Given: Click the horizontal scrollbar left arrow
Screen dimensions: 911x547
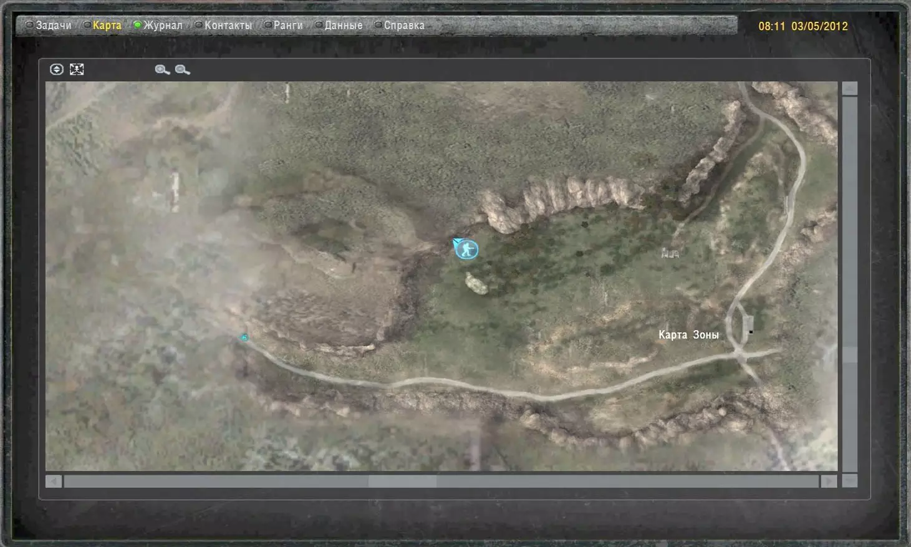Looking at the screenshot, I should click(x=54, y=481).
